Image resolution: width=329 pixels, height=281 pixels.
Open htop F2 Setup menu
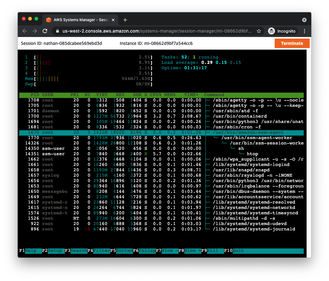[x=55, y=251]
